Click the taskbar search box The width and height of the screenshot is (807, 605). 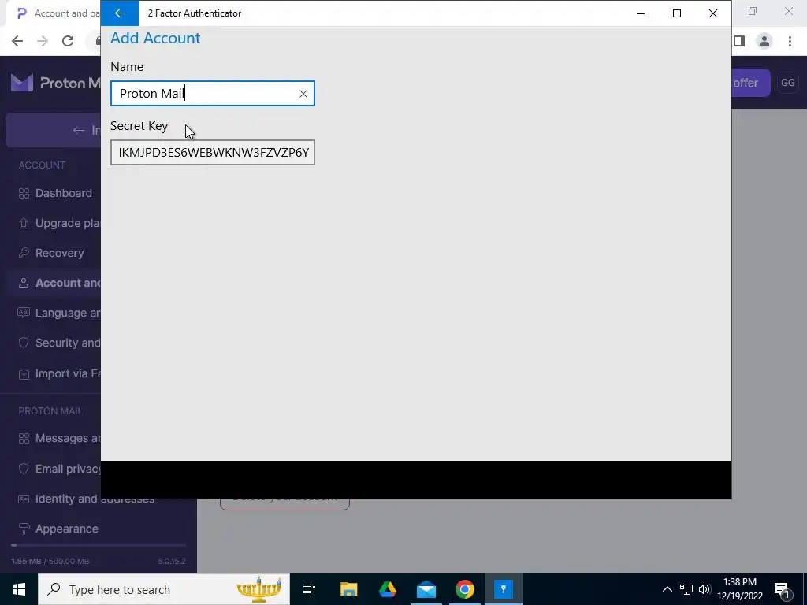(x=164, y=589)
